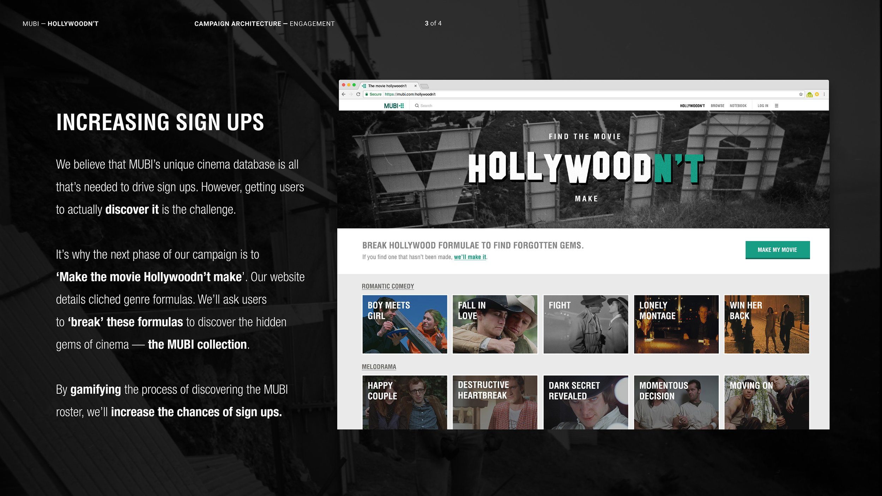Click the green extension icon in the toolbar

(x=809, y=95)
